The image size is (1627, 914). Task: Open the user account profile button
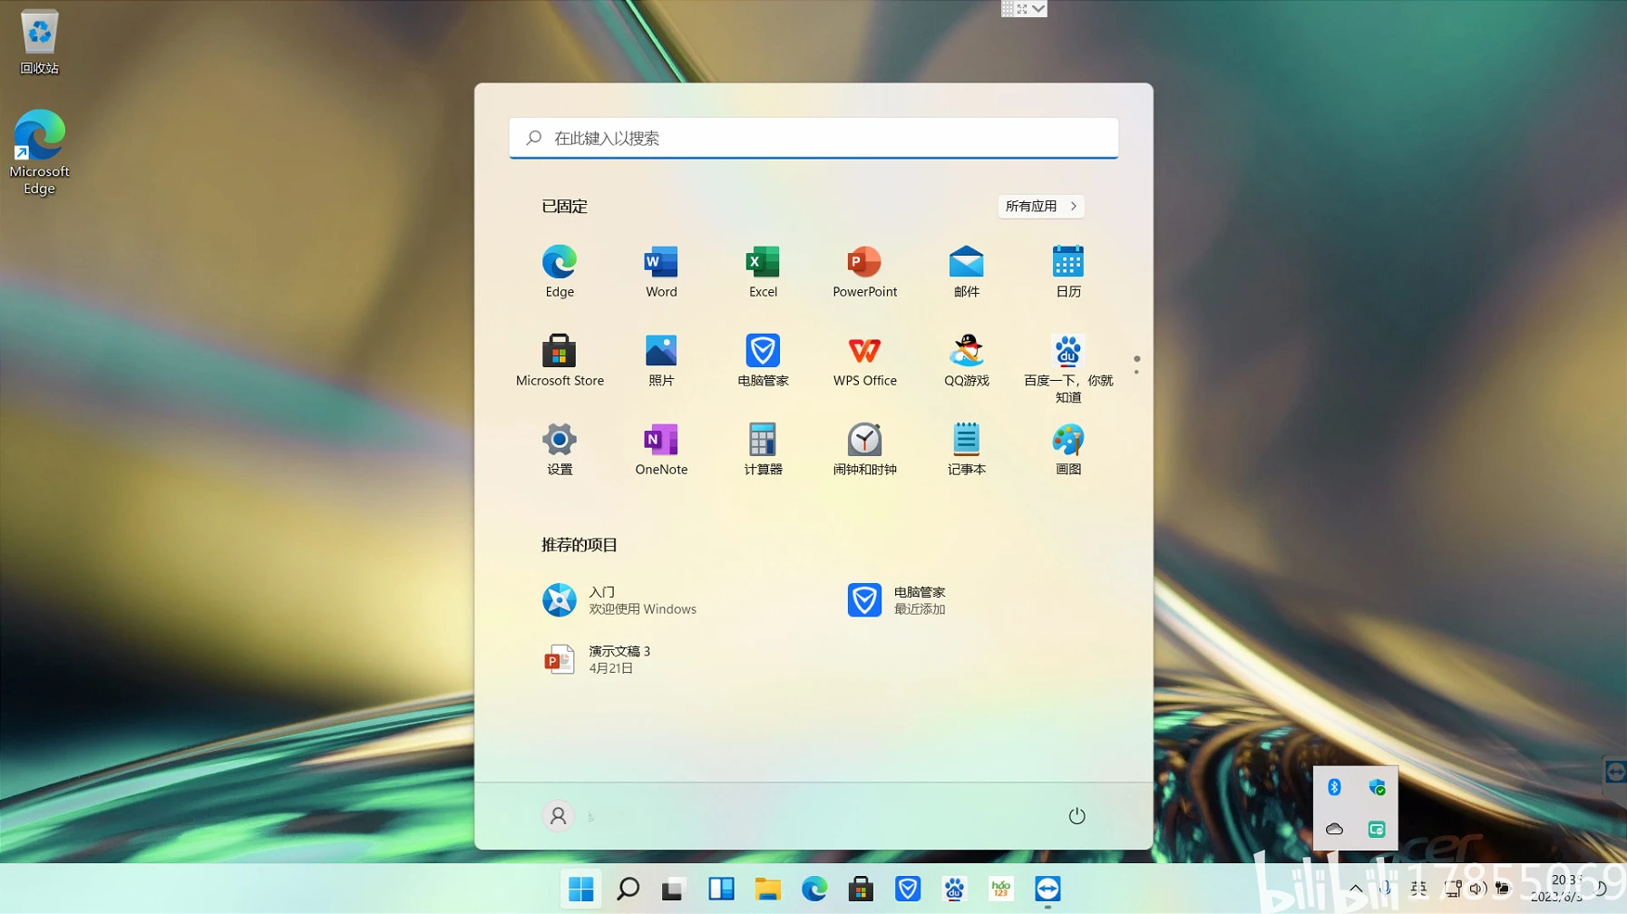pos(558,816)
